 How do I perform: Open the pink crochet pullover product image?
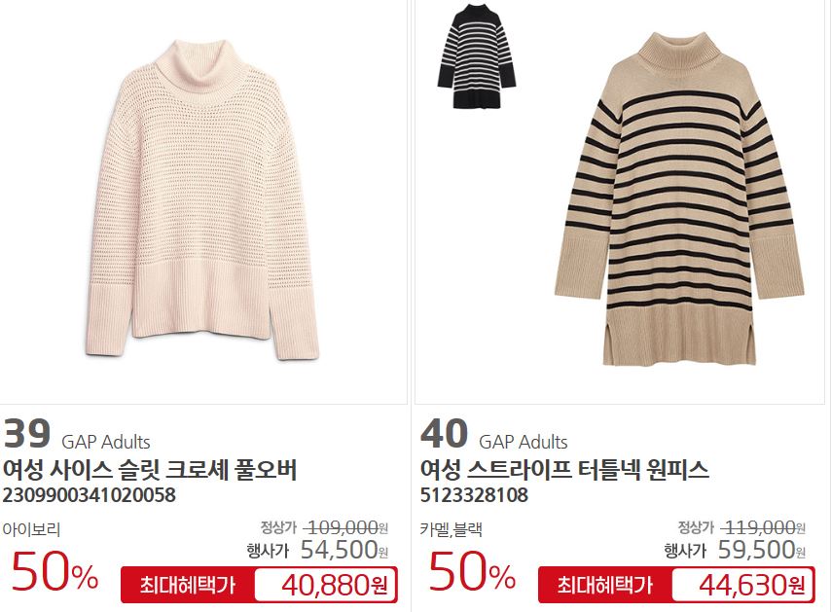click(x=202, y=200)
